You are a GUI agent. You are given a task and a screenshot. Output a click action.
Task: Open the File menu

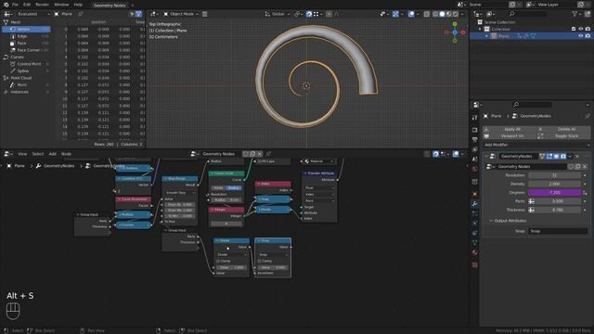pyautogui.click(x=15, y=5)
